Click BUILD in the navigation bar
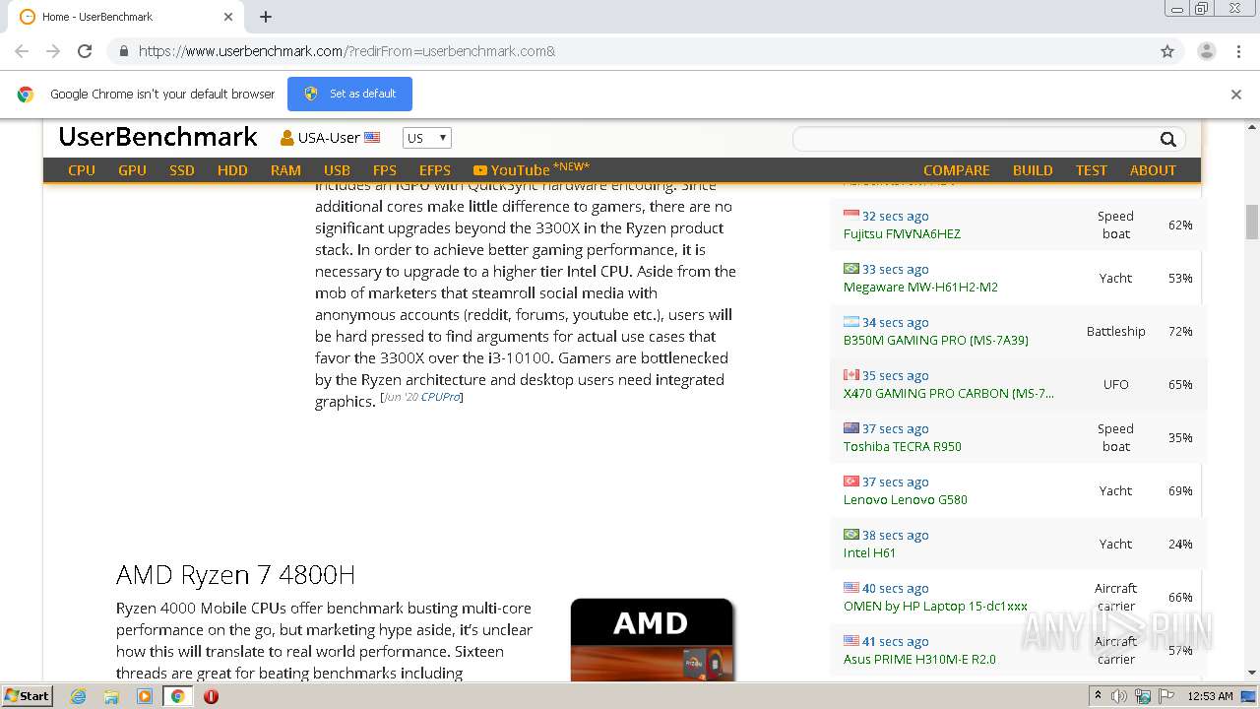Viewport: 1260px width, 709px height. (x=1033, y=170)
